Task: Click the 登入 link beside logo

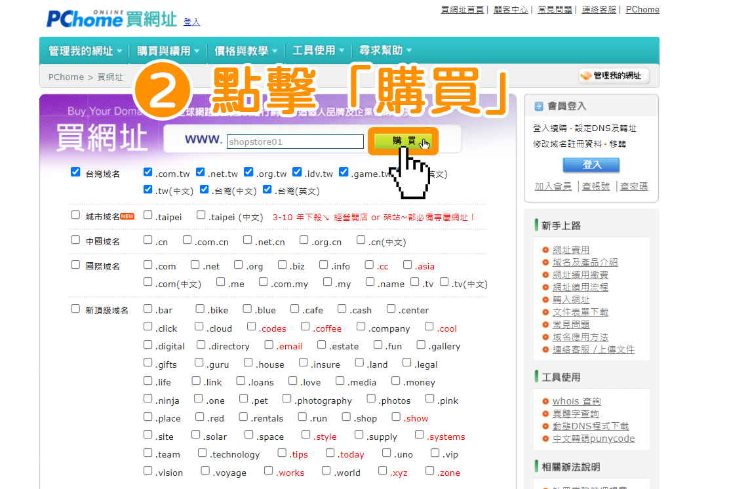Action: click(191, 22)
